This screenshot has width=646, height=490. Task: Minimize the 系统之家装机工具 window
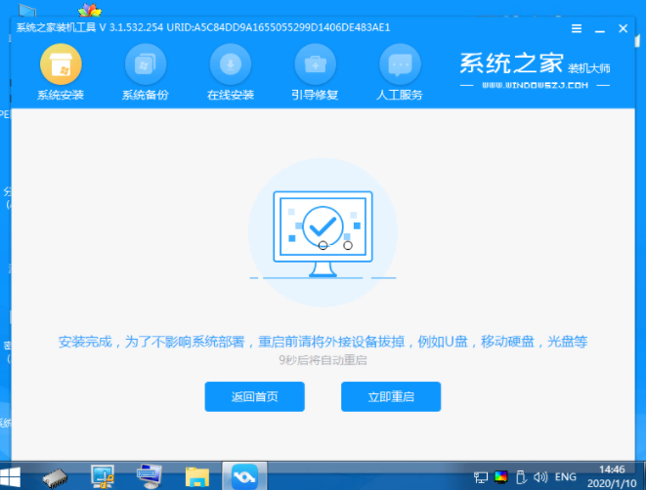tap(600, 29)
